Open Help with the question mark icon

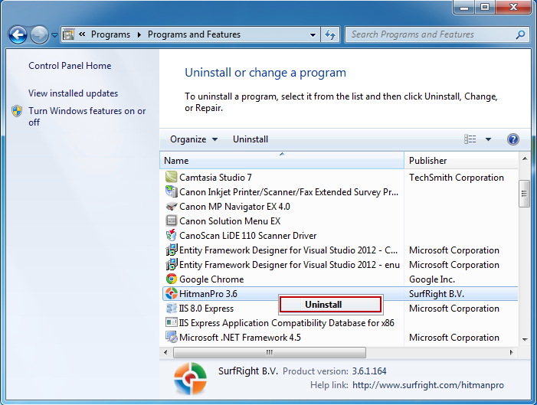513,139
